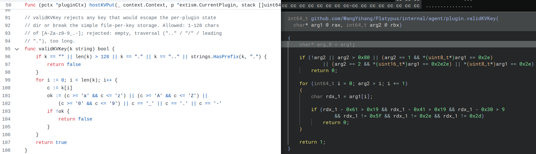Click gutter line number 101

pyautogui.click(x=7, y=96)
